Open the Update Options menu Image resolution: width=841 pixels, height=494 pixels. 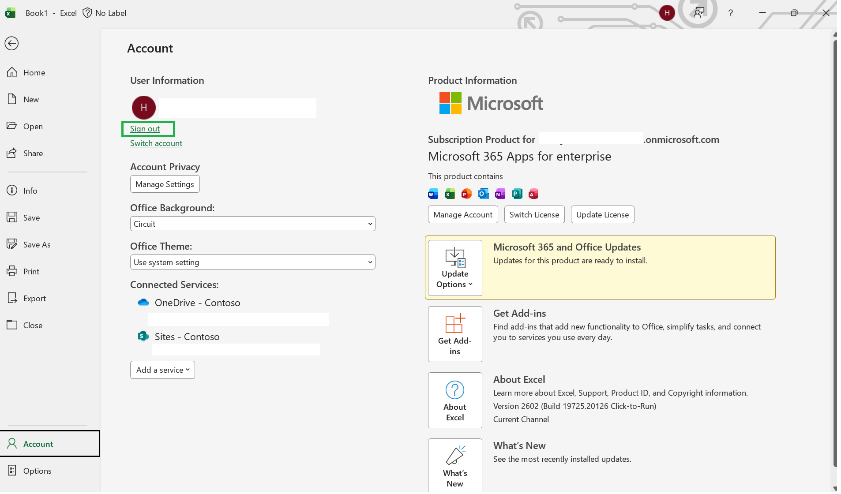click(455, 268)
